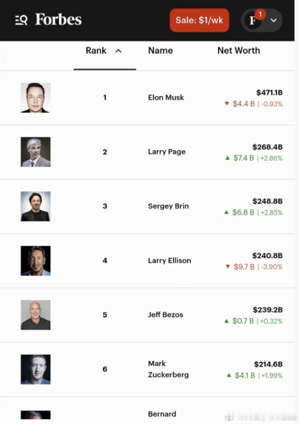Click the Sale: $1/wk button
This screenshot has width=299, height=424.
(199, 20)
